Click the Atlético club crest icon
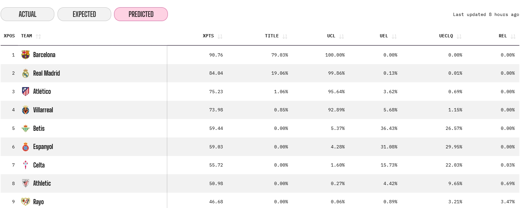520x208 pixels. (x=26, y=92)
